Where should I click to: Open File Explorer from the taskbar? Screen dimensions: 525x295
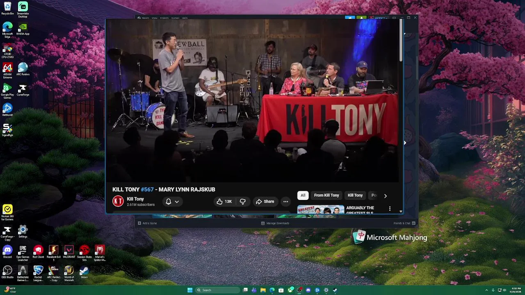tap(263, 290)
